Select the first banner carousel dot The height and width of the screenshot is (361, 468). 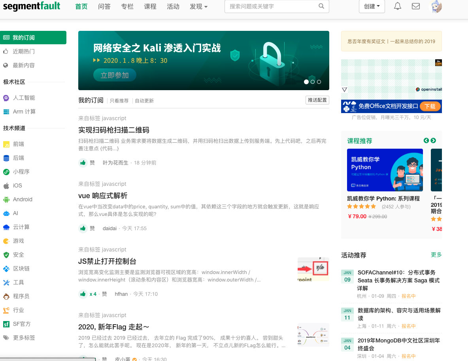[x=306, y=82]
